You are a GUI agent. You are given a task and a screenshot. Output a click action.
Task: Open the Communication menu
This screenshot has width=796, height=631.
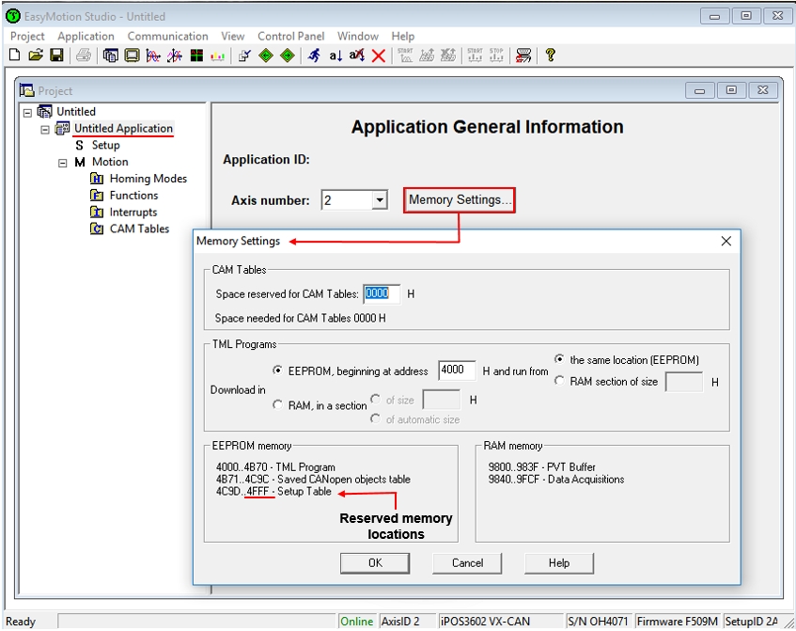point(167,36)
